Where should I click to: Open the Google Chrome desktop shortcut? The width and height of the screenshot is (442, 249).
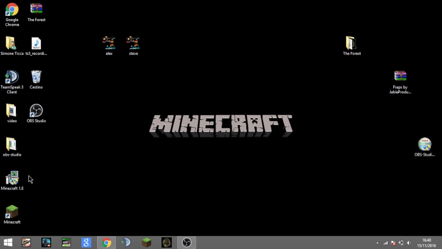[12, 15]
